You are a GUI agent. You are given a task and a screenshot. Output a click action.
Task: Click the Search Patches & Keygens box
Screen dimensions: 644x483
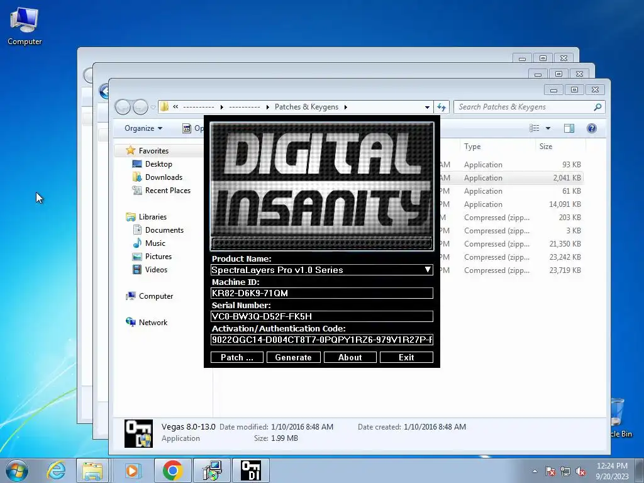[530, 107]
